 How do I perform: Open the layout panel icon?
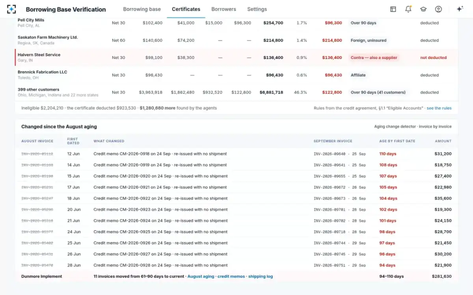pos(393,9)
